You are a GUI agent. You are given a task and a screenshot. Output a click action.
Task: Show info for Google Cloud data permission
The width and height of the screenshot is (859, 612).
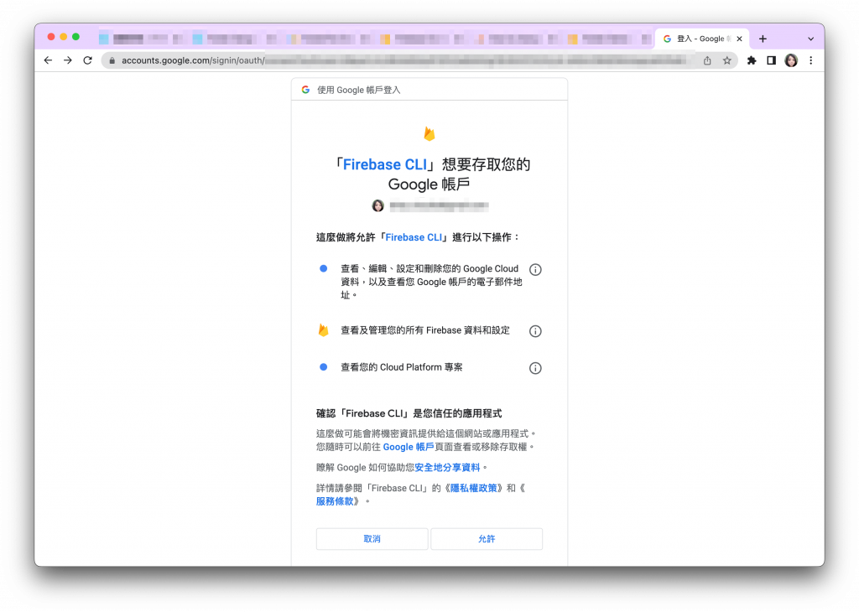click(535, 269)
